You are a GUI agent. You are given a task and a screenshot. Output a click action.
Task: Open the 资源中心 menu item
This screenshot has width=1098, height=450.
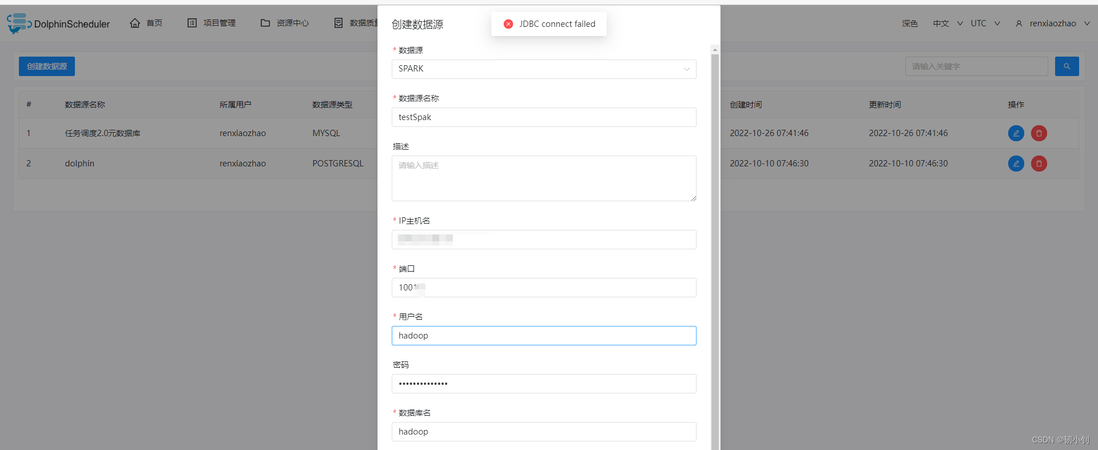click(x=285, y=23)
